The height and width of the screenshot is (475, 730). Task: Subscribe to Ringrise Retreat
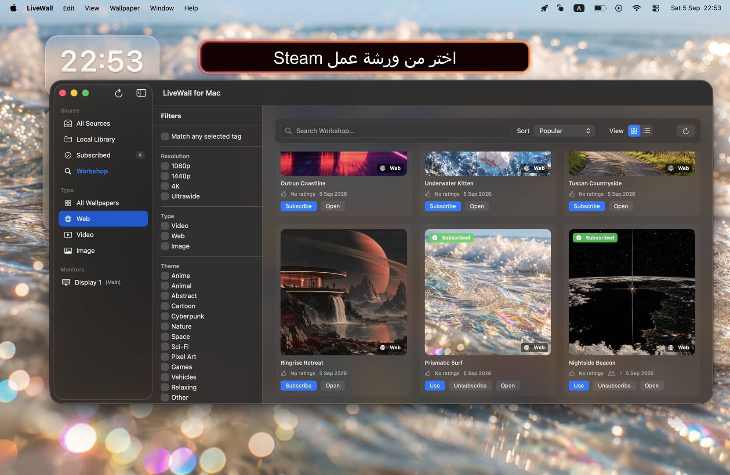click(298, 386)
